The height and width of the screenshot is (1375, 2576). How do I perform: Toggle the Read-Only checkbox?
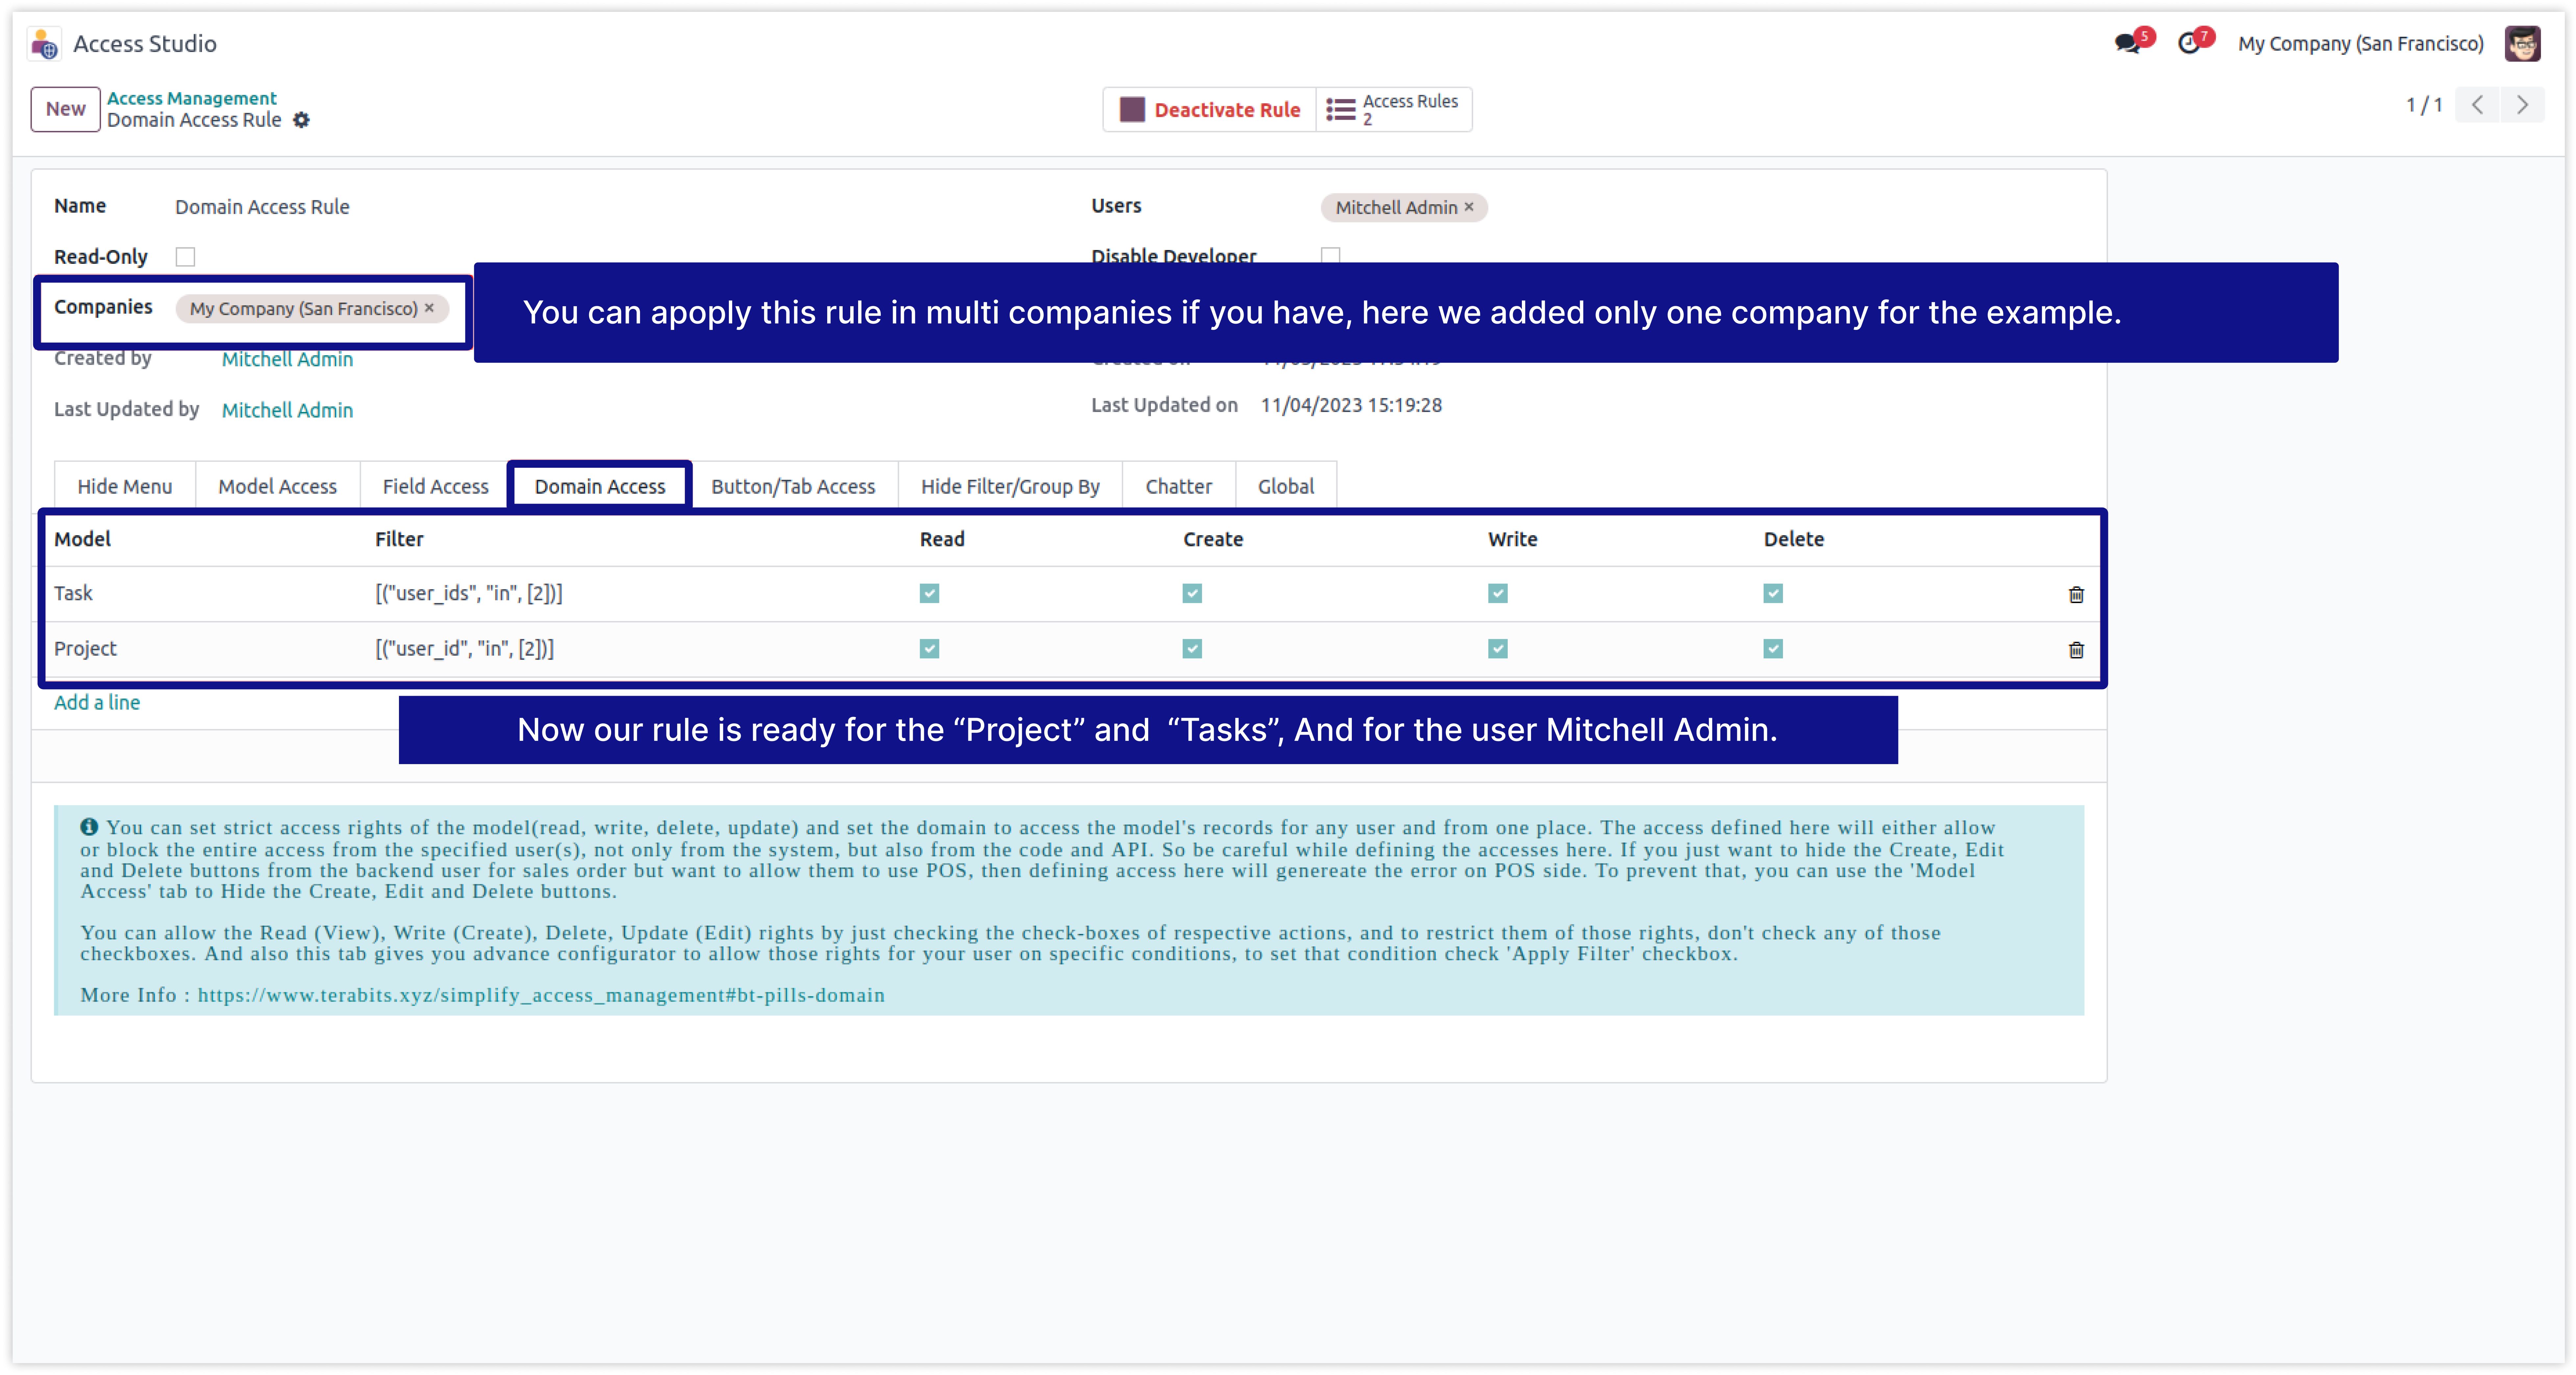coord(185,257)
